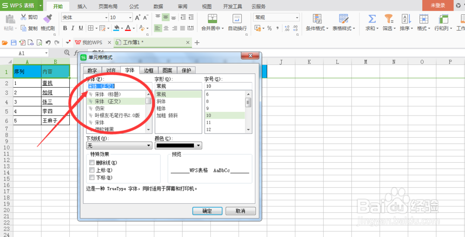The width and height of the screenshot is (465, 237).
Task: Enable the Superscript (上标) checkbox
Action: [x=92, y=170]
